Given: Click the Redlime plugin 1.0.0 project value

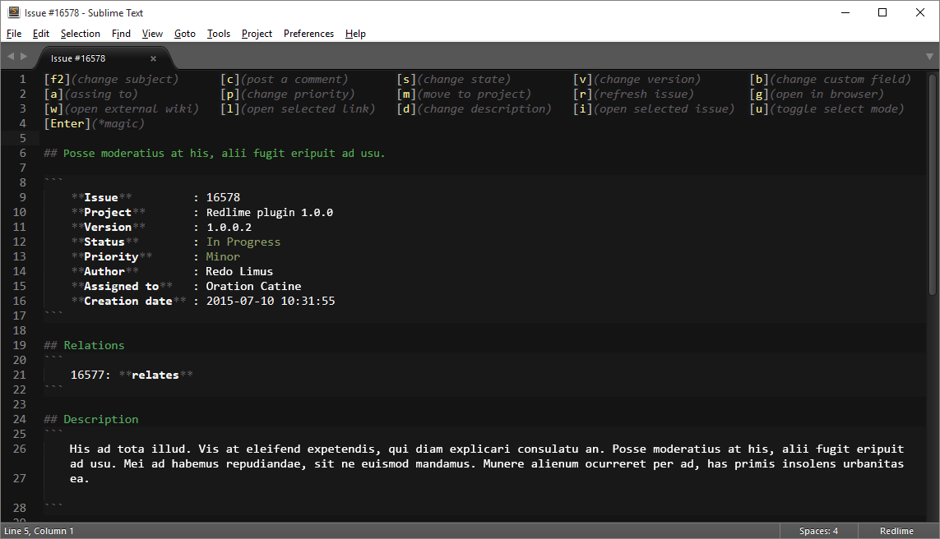Looking at the screenshot, I should coord(270,213).
